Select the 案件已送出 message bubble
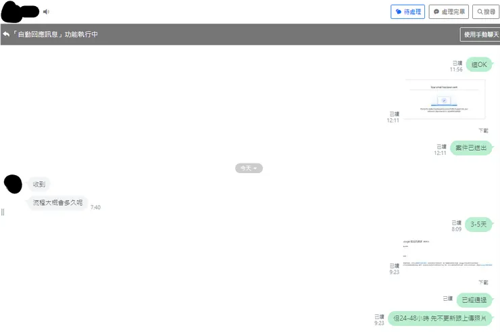This screenshot has height=332, width=500. [471, 148]
